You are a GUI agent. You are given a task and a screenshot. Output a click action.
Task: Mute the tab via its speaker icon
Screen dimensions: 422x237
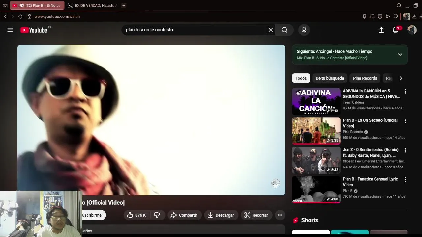[21, 5]
